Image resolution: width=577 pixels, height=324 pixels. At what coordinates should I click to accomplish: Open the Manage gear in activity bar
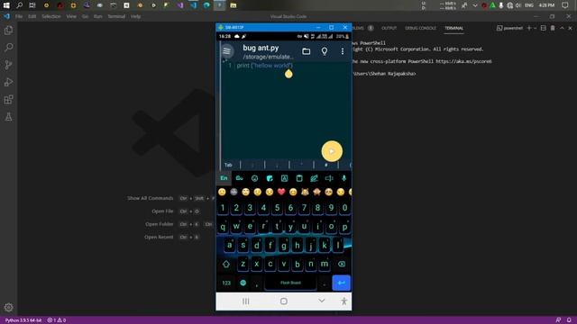point(8,307)
